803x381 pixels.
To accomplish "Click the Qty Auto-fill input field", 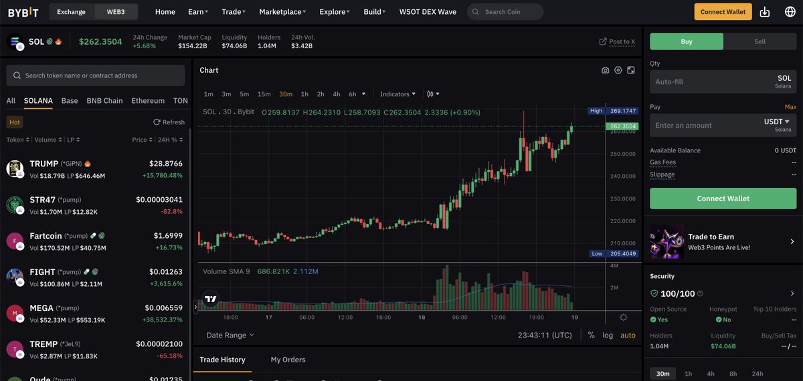I will (x=723, y=82).
